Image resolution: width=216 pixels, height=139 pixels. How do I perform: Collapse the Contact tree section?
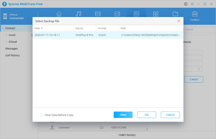[x=3, y=28]
